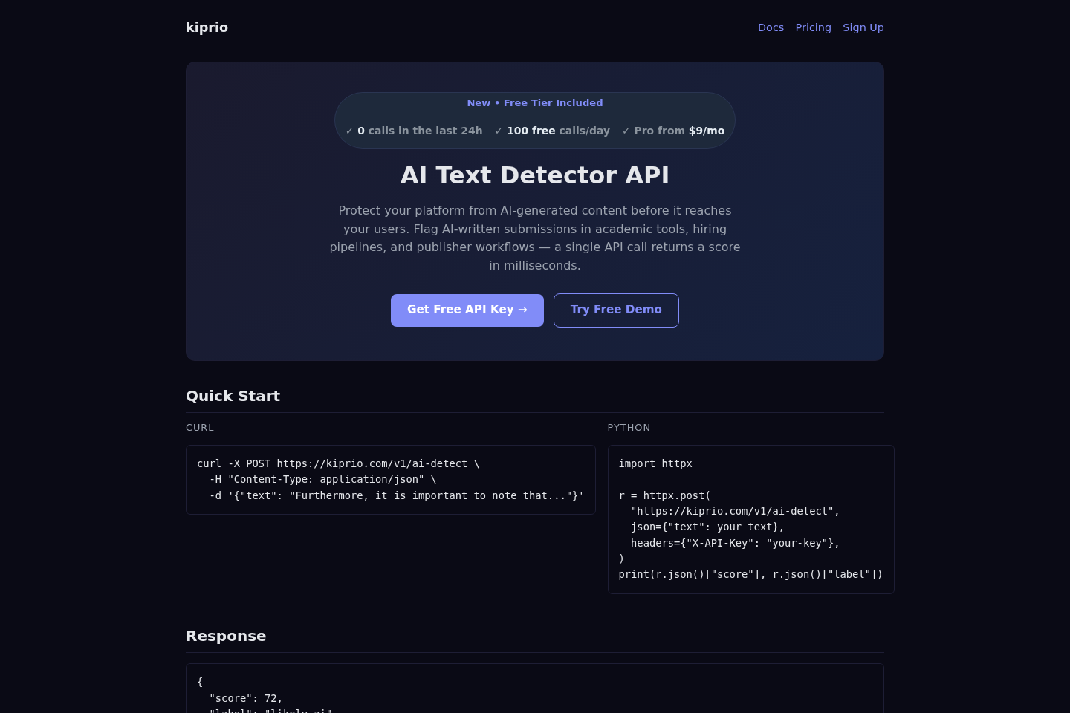The height and width of the screenshot is (713, 1070).
Task: Click the hero description paragraph
Action: click(x=535, y=238)
